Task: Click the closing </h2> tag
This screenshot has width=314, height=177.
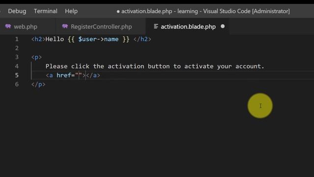Action: pos(142,39)
